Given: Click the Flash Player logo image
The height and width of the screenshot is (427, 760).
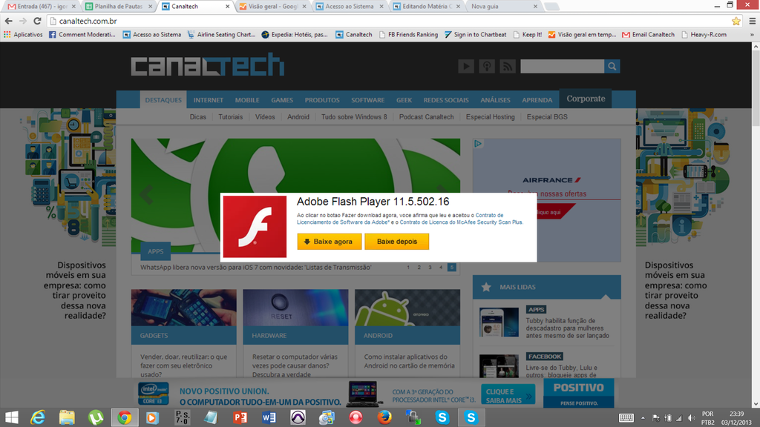Looking at the screenshot, I should click(x=255, y=227).
